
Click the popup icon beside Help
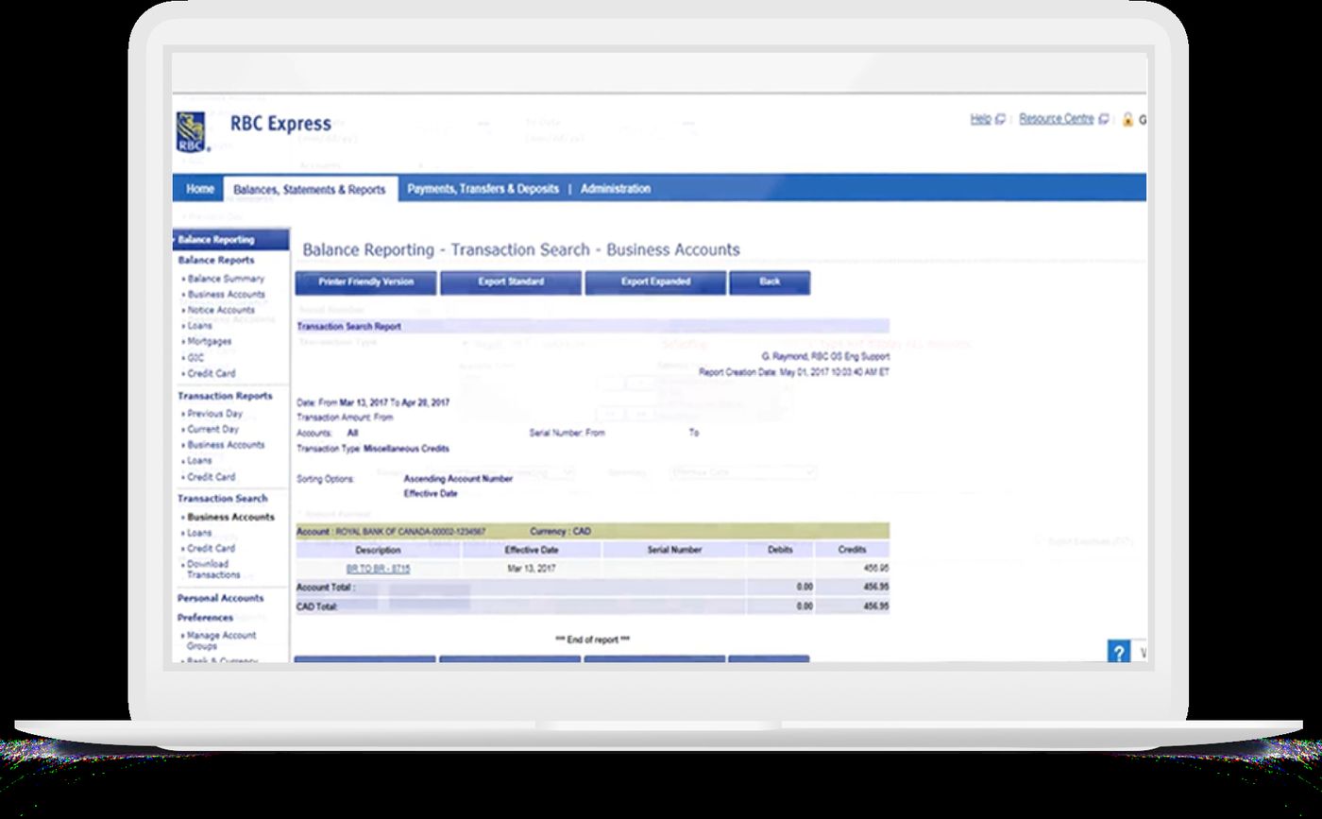pyautogui.click(x=1000, y=120)
